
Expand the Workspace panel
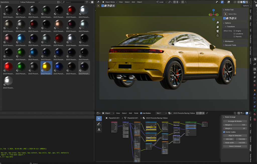click(229, 41)
